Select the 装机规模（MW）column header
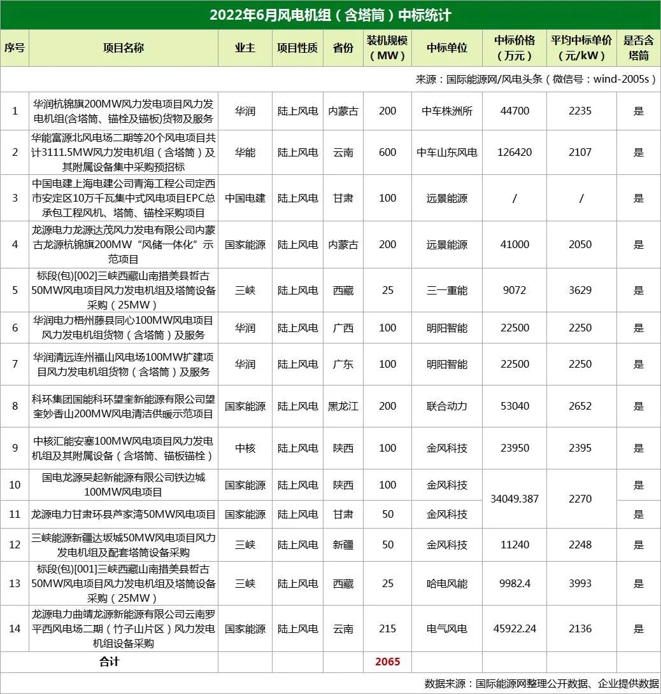Screen dimensions: 661x694 [x=387, y=48]
